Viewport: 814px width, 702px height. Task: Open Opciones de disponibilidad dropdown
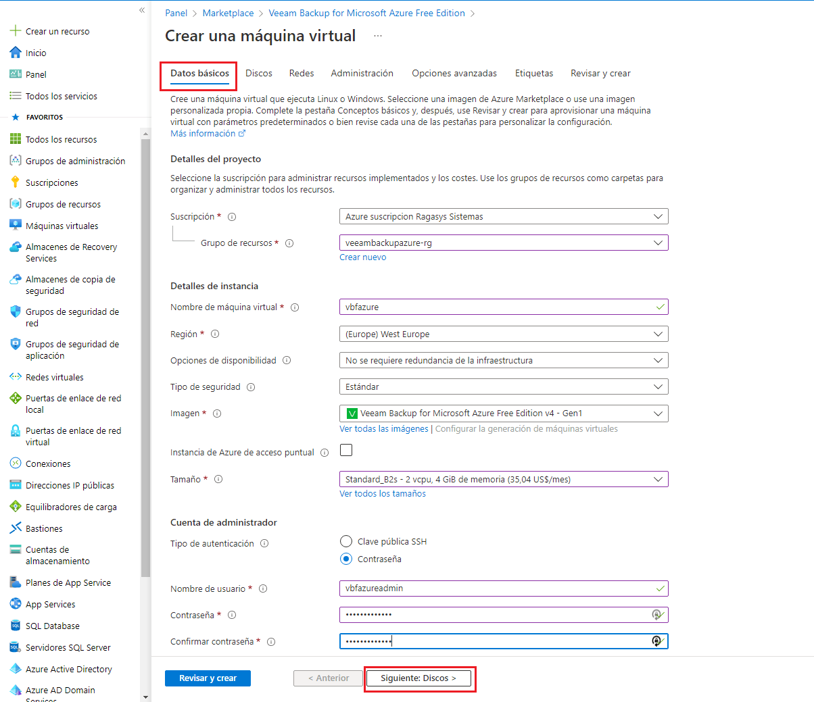click(504, 360)
